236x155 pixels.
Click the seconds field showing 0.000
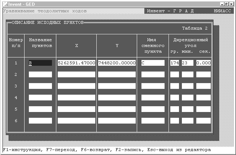(204, 63)
